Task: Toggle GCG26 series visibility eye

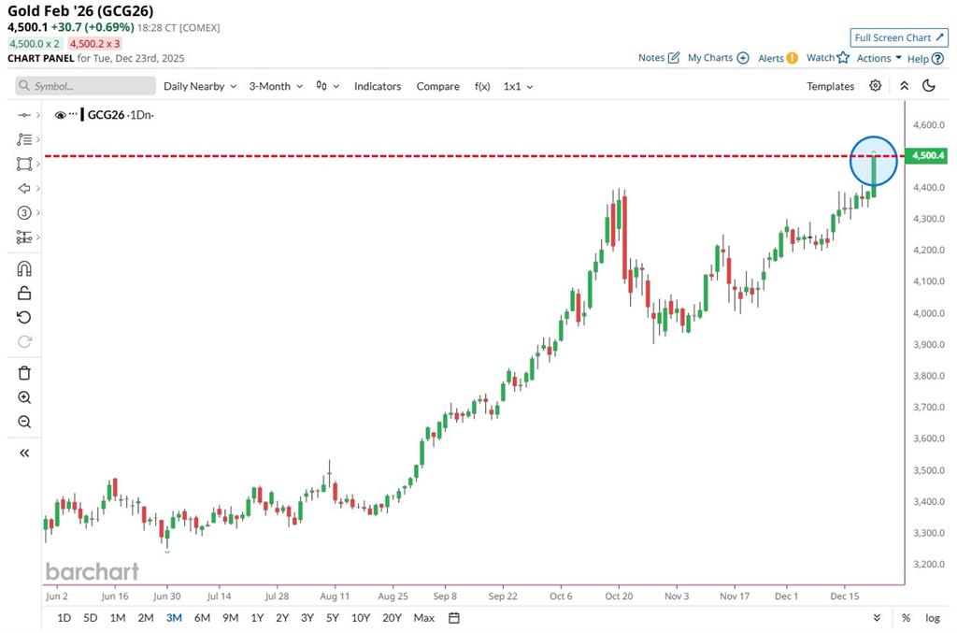Action: [61, 115]
